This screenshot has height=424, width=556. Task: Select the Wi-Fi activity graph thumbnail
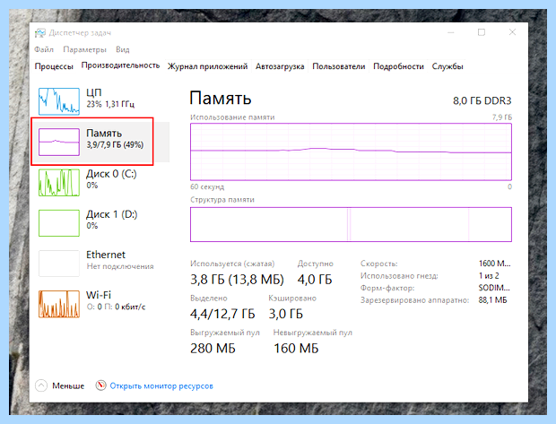[59, 304]
